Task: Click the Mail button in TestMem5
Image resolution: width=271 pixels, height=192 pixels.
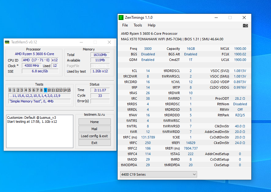Action: [x=95, y=129]
